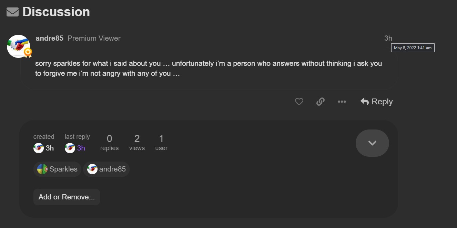This screenshot has width=457, height=228.
Task: Click the created-by avatar icon
Action: coord(38,148)
